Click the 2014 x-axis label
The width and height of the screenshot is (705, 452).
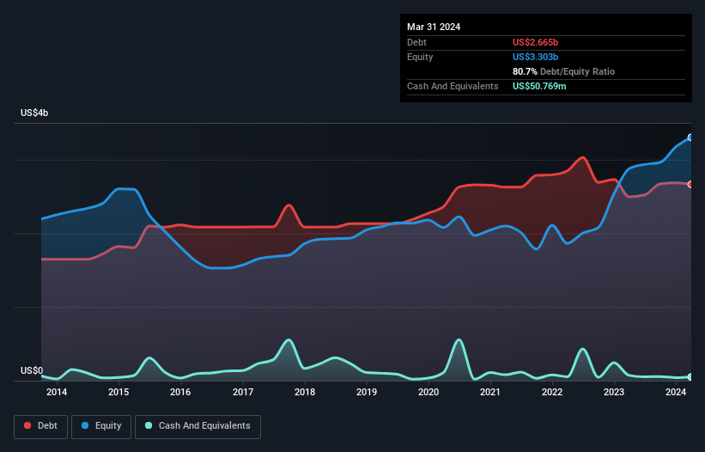(x=57, y=392)
